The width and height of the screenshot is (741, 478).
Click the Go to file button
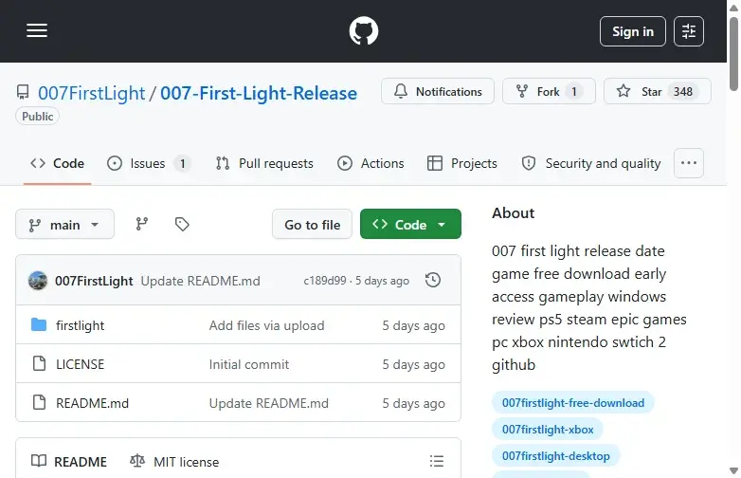(x=312, y=224)
